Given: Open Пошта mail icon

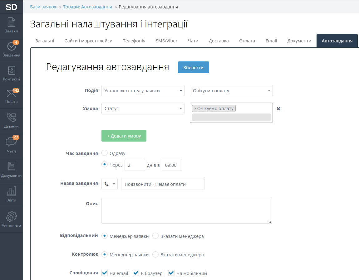Looking at the screenshot, I should (11, 96).
